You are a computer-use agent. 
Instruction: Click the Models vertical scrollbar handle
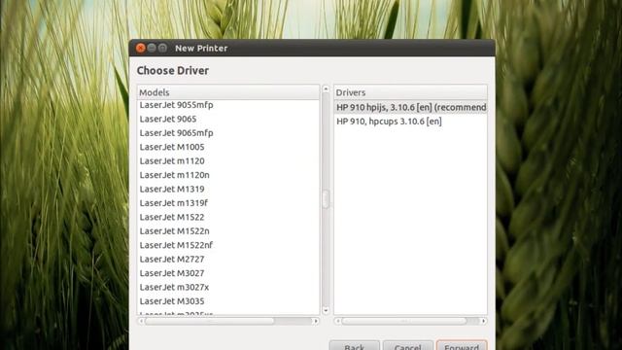pyautogui.click(x=326, y=198)
